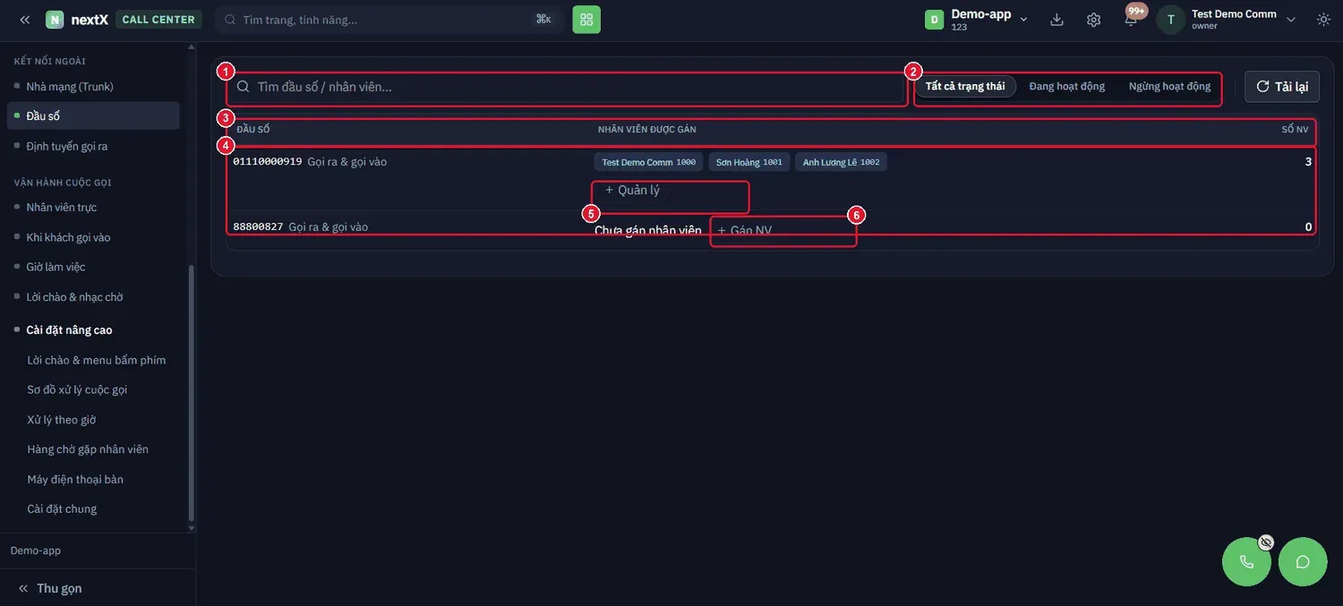Screen dimensions: 1343x606
Task: Open Hàng chờ gặp nhân viên
Action: click(88, 449)
